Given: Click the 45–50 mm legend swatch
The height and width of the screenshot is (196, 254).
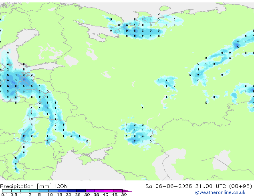Looking at the screenshot, I should [x=118, y=191].
